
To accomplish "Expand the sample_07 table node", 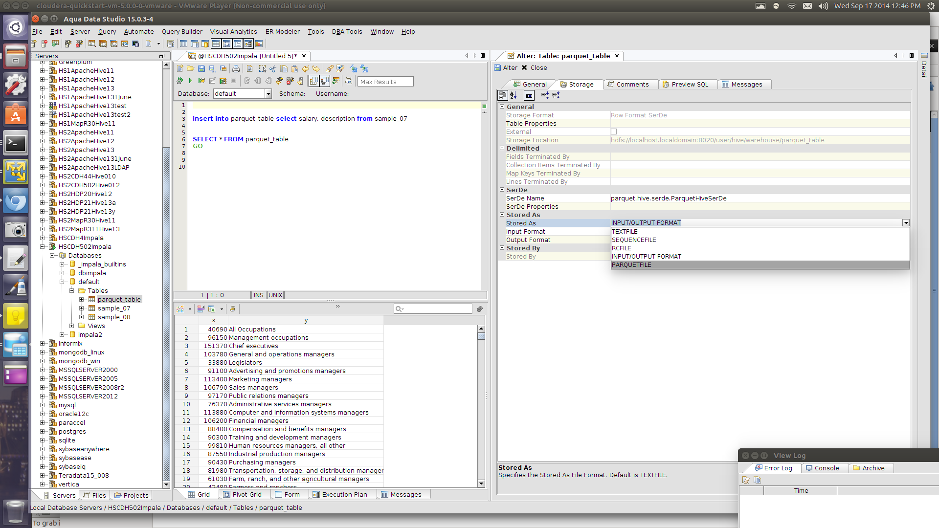I will click(x=82, y=308).
